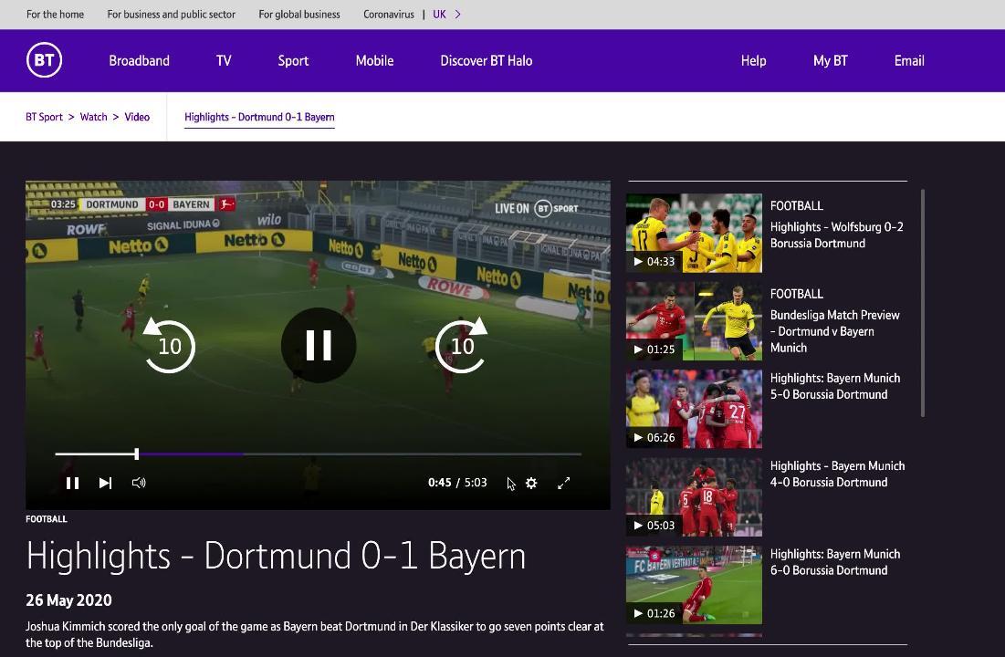Image resolution: width=1005 pixels, height=657 pixels.
Task: Open Highlights - Wolfsburg 0-2 Borussia Dortmund title
Action: 836,235
